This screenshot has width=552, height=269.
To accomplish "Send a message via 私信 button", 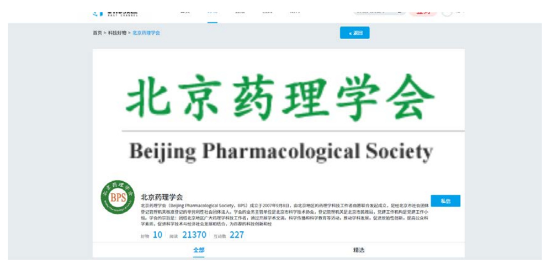I will click(445, 201).
